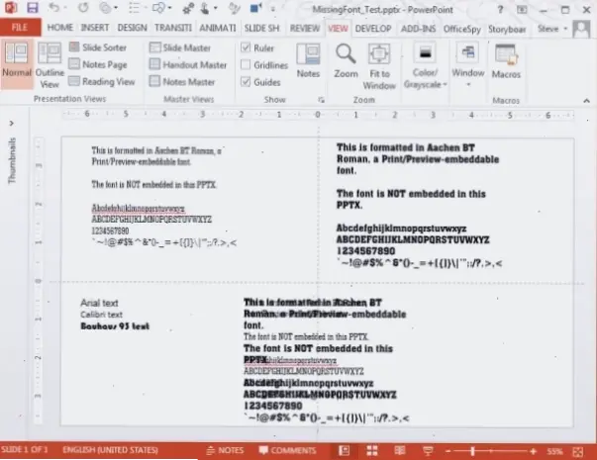
Task: Click the Arial text line on slide
Action: coord(99,303)
